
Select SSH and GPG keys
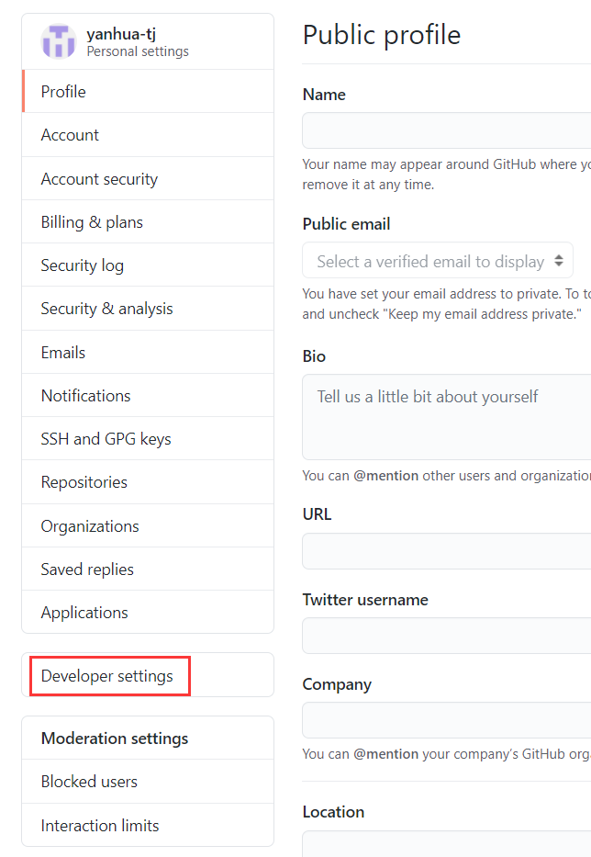(x=148, y=438)
